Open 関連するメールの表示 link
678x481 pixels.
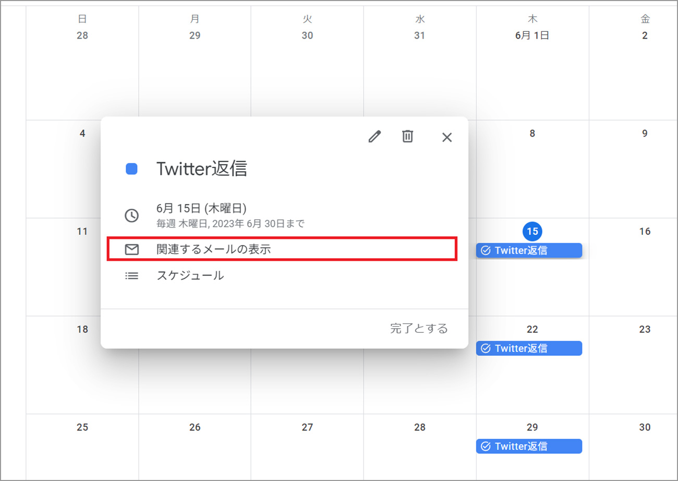[214, 249]
